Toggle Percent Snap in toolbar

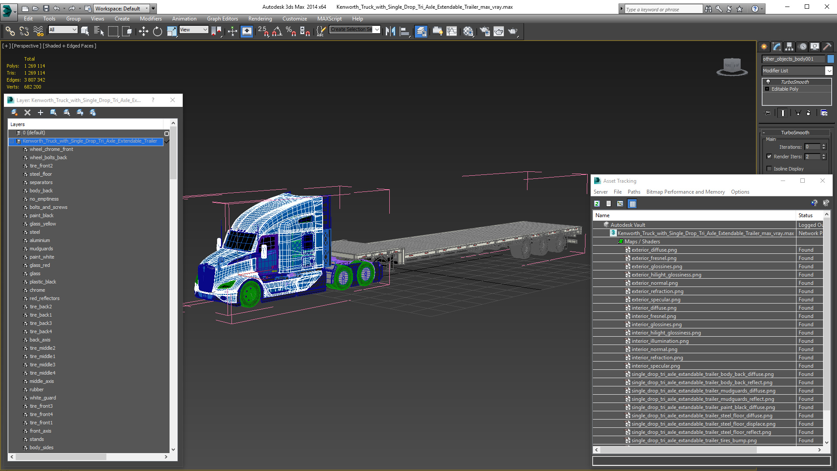point(291,31)
